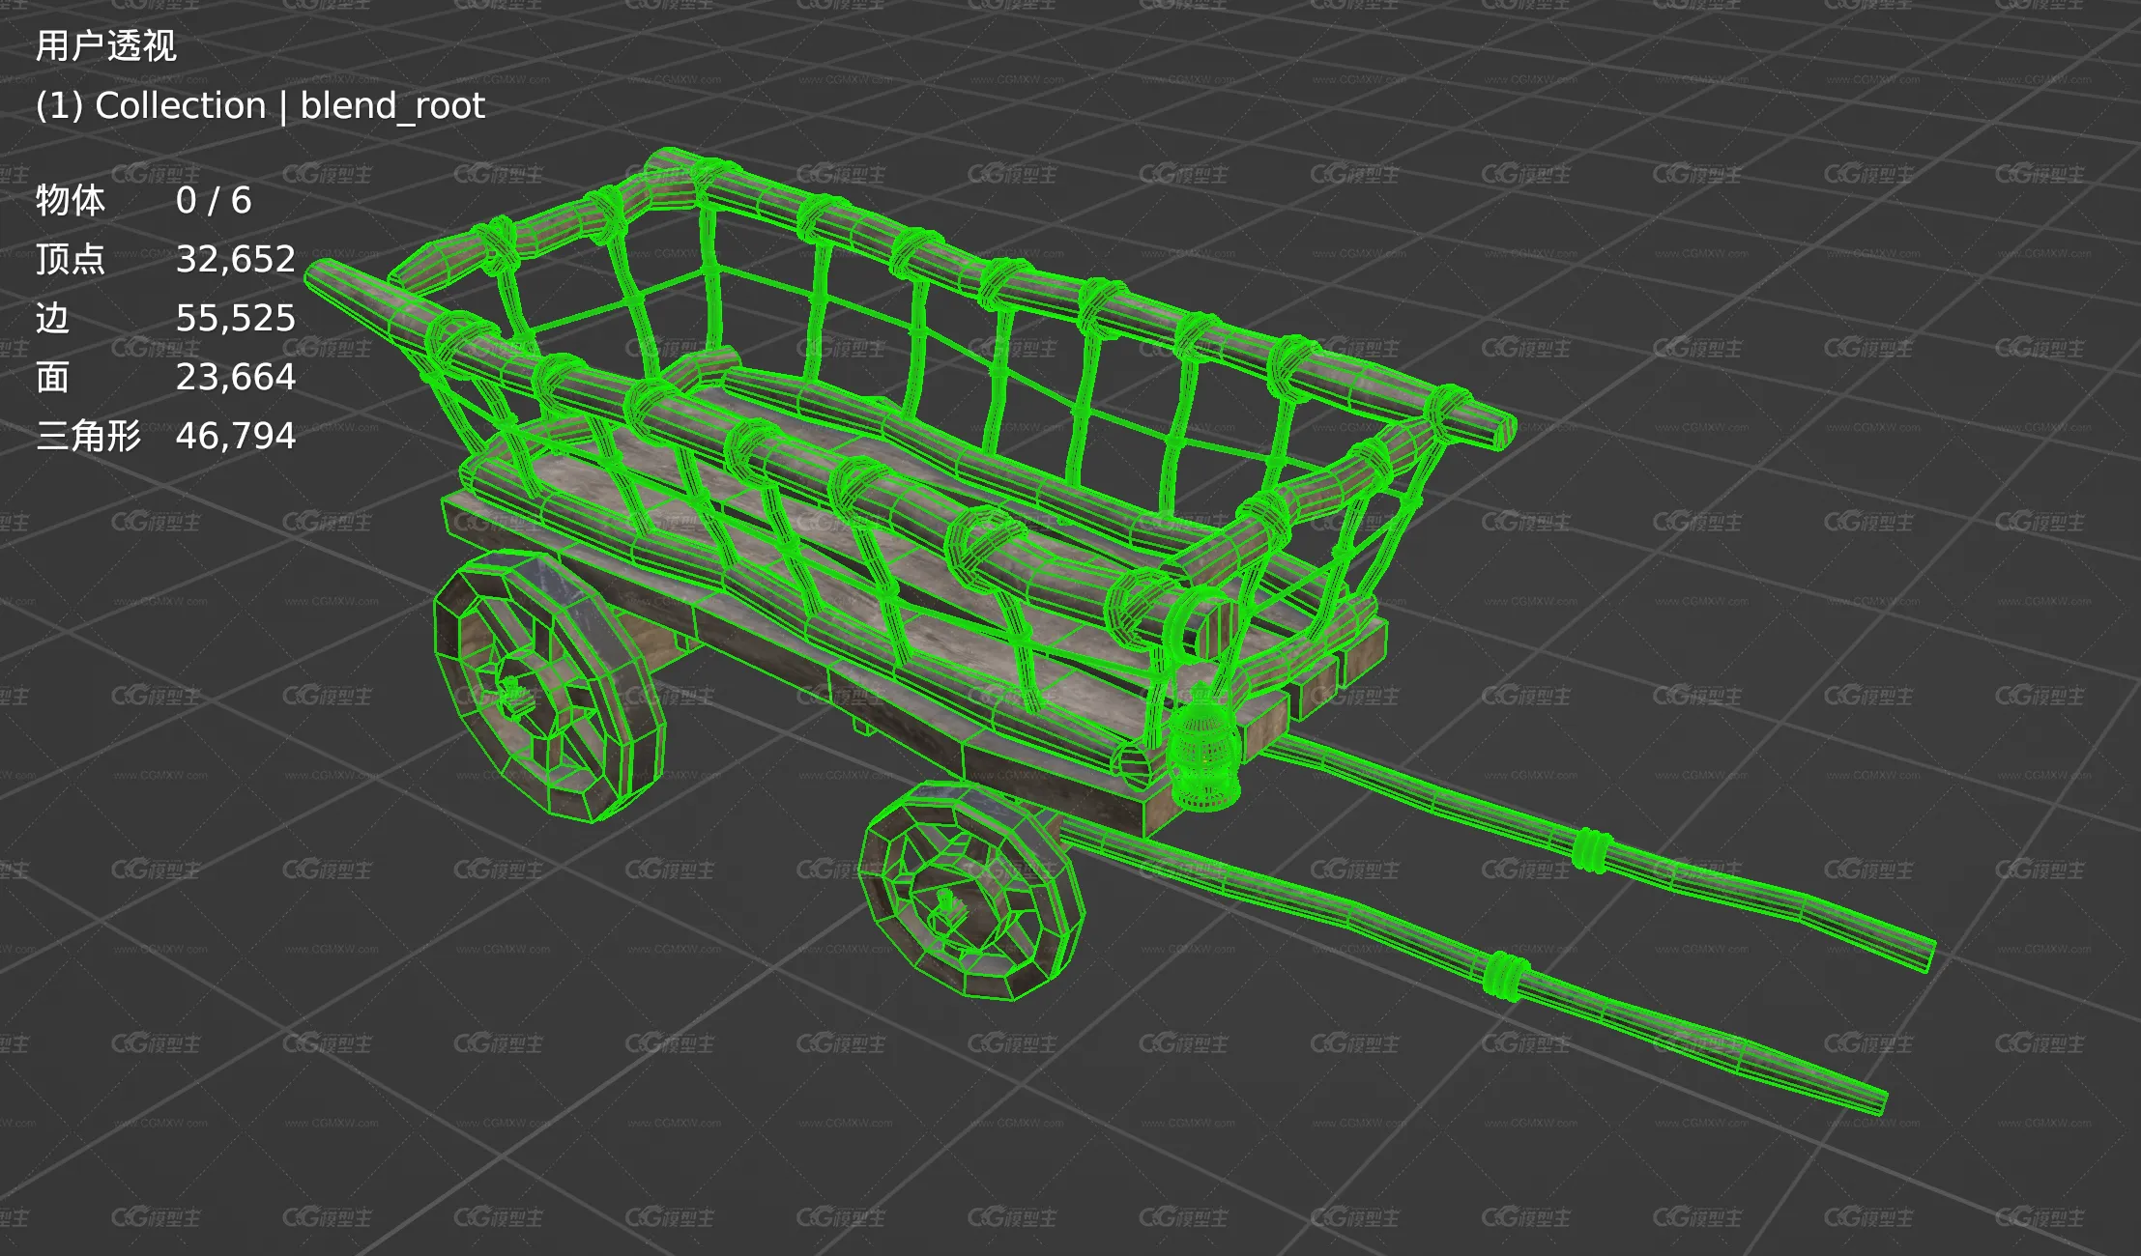Click the edge count '55,525'

(236, 318)
